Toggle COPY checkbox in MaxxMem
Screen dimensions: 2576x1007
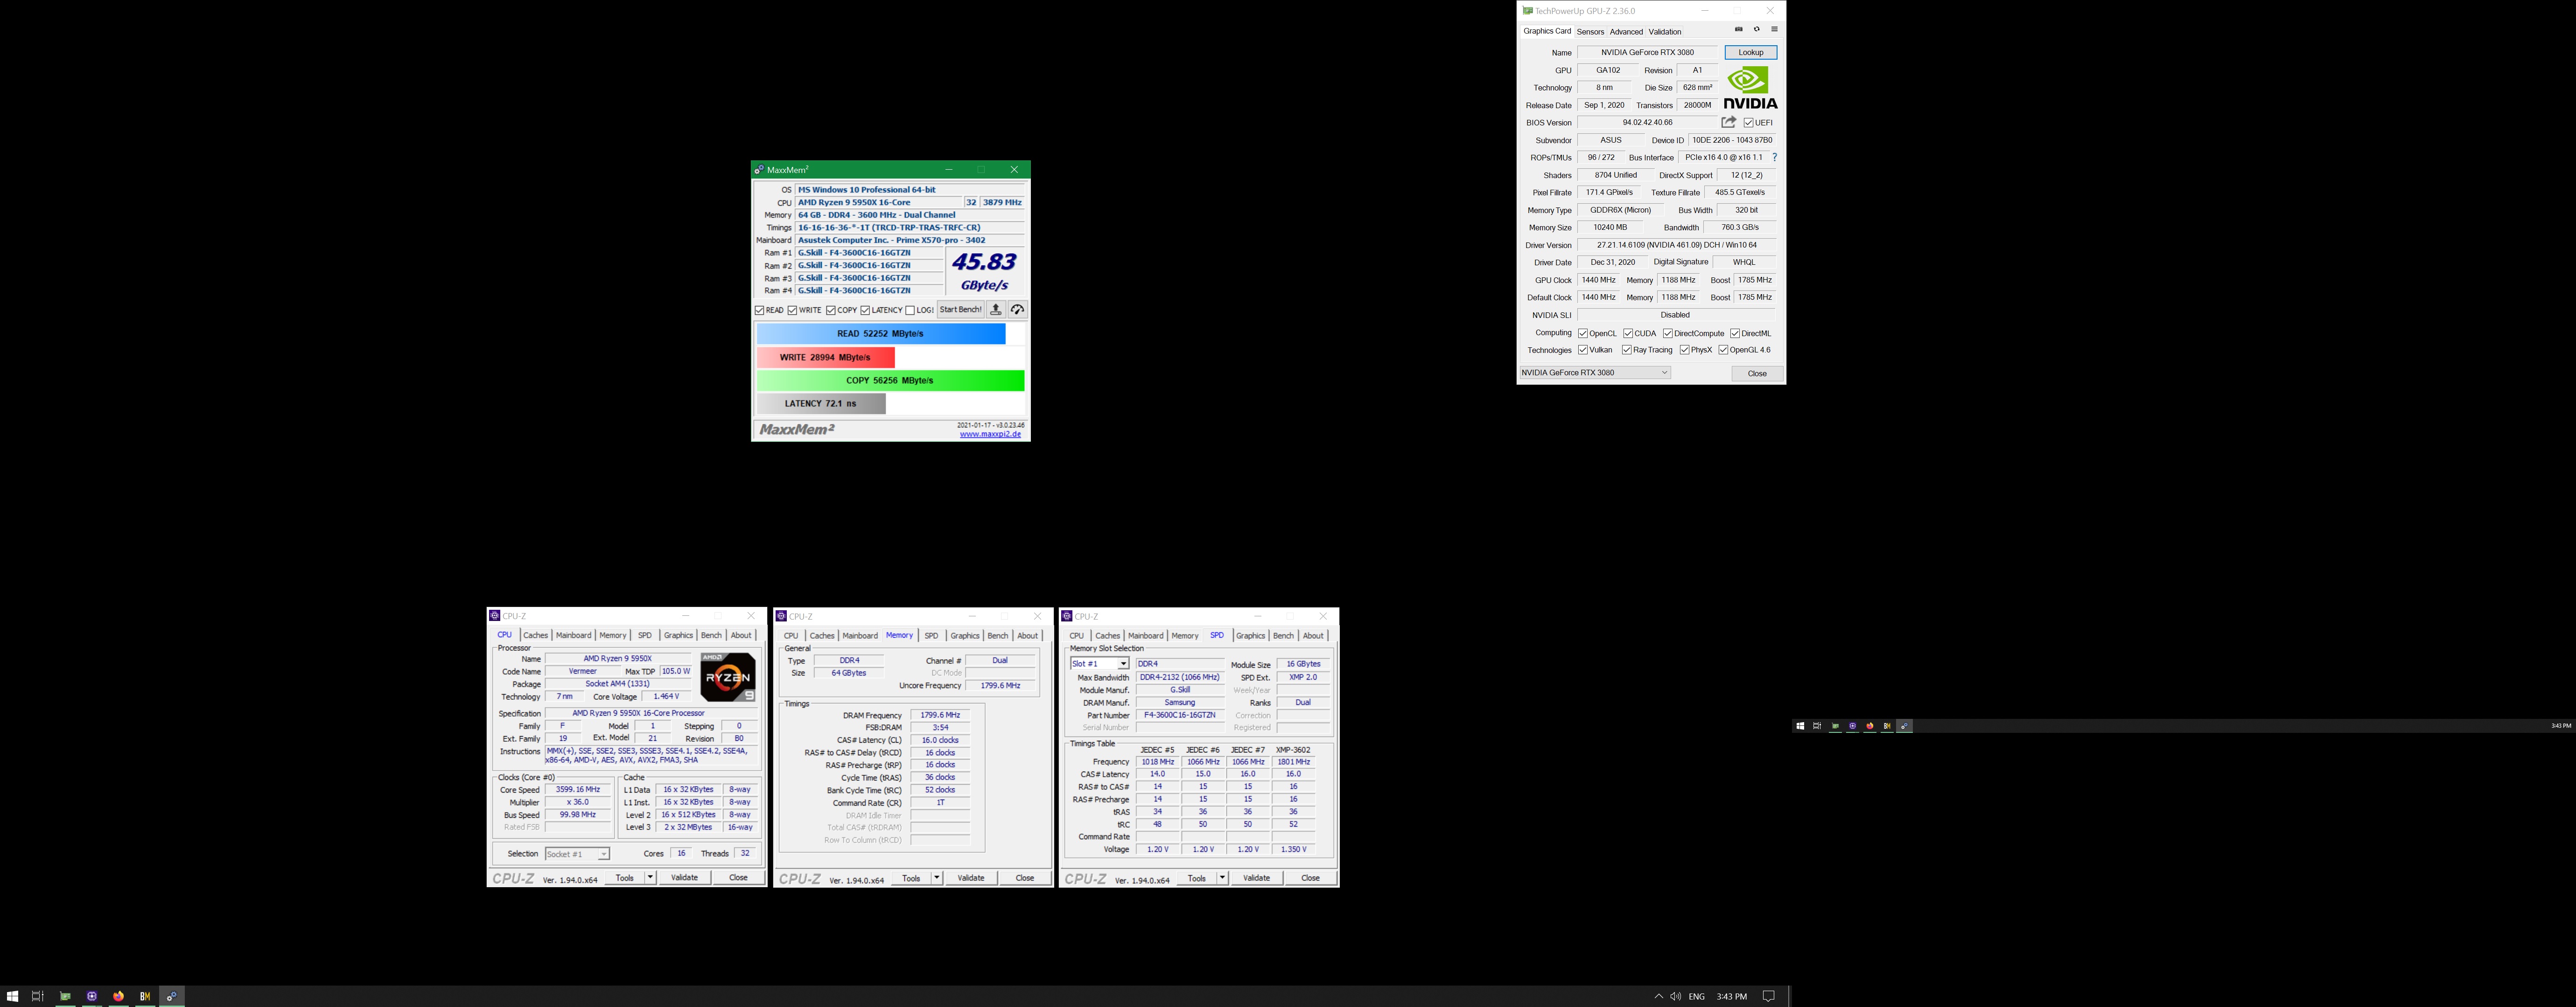(x=830, y=310)
